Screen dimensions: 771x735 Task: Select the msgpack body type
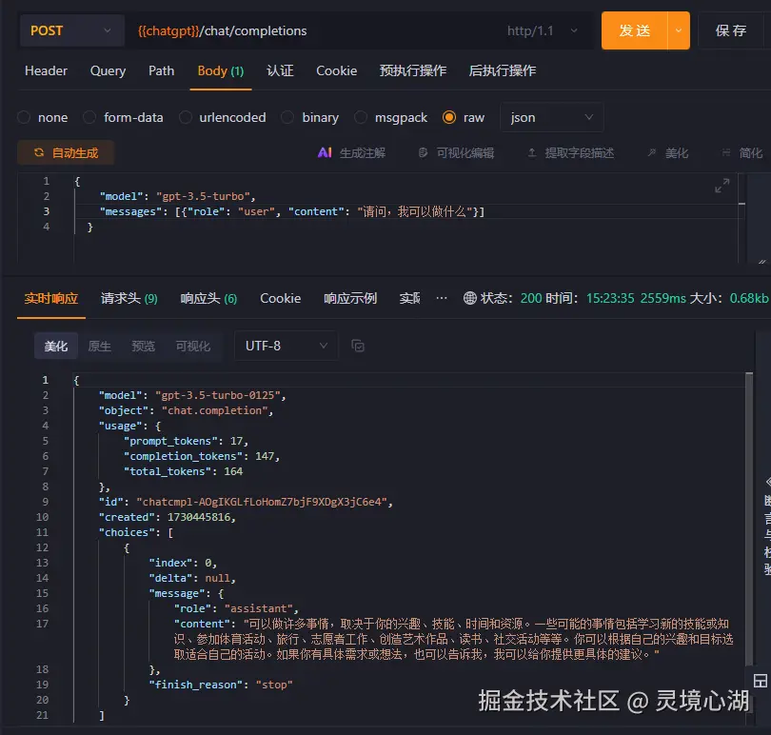pyautogui.click(x=361, y=117)
